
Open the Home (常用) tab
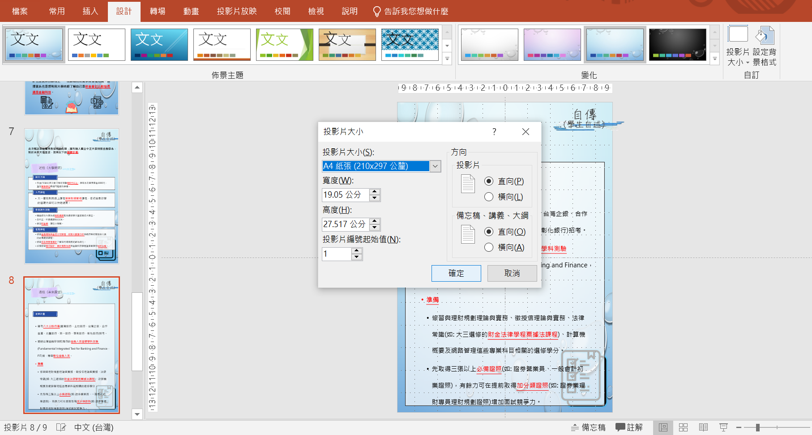click(57, 11)
